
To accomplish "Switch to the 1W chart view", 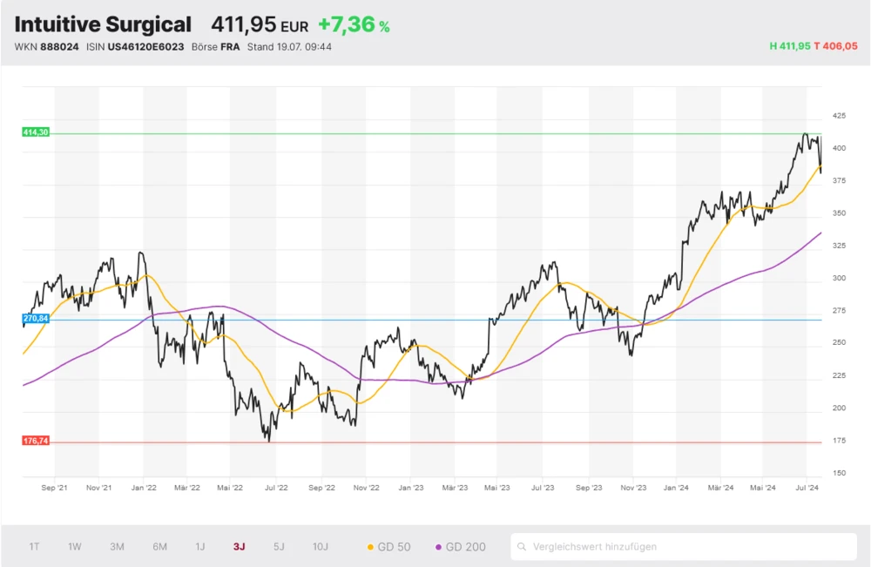I will [x=74, y=546].
